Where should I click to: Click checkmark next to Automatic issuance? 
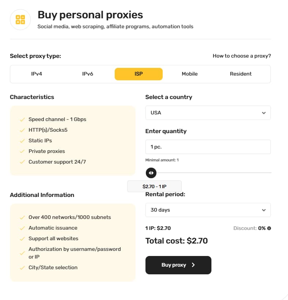click(x=22, y=228)
